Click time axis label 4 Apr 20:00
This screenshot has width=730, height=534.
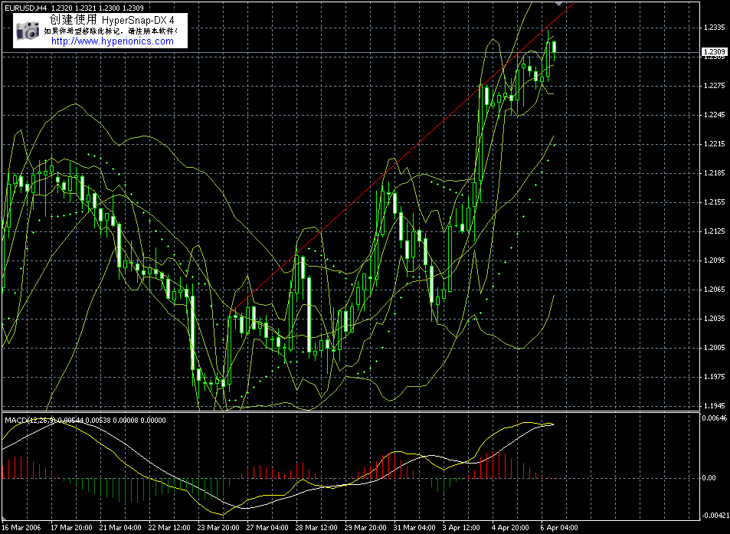pyautogui.click(x=510, y=527)
